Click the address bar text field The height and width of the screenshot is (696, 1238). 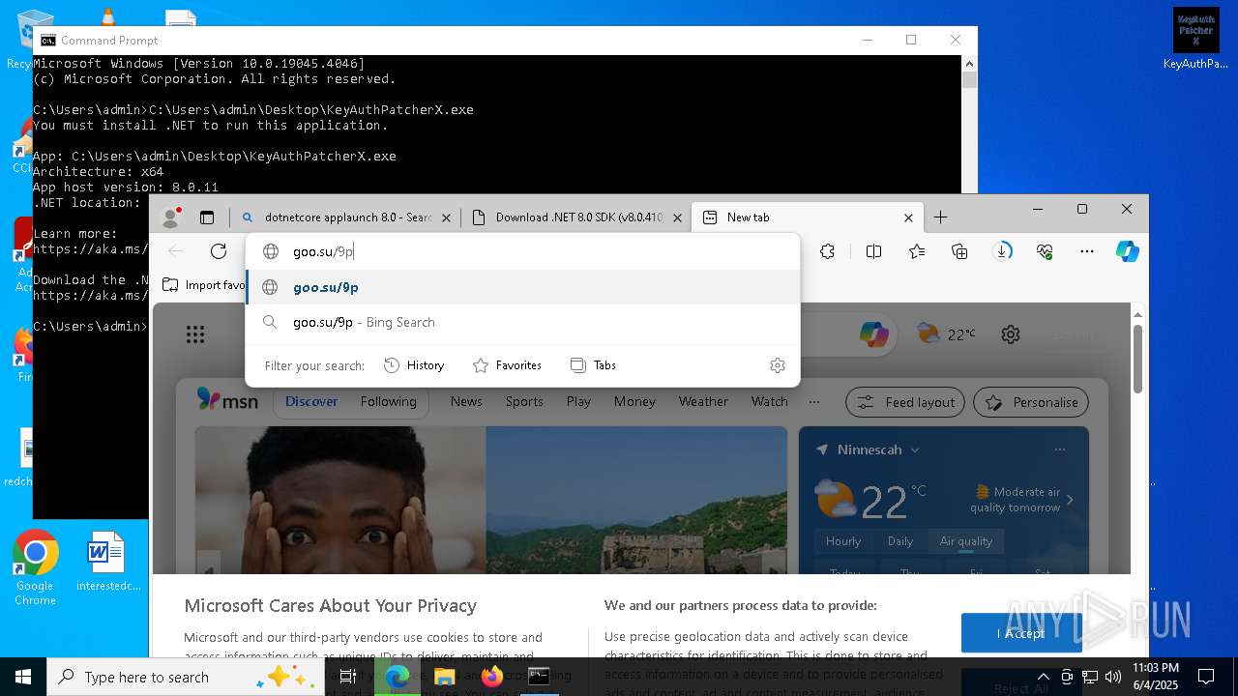[523, 251]
